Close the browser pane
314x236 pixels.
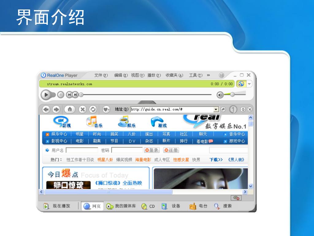click(250, 109)
